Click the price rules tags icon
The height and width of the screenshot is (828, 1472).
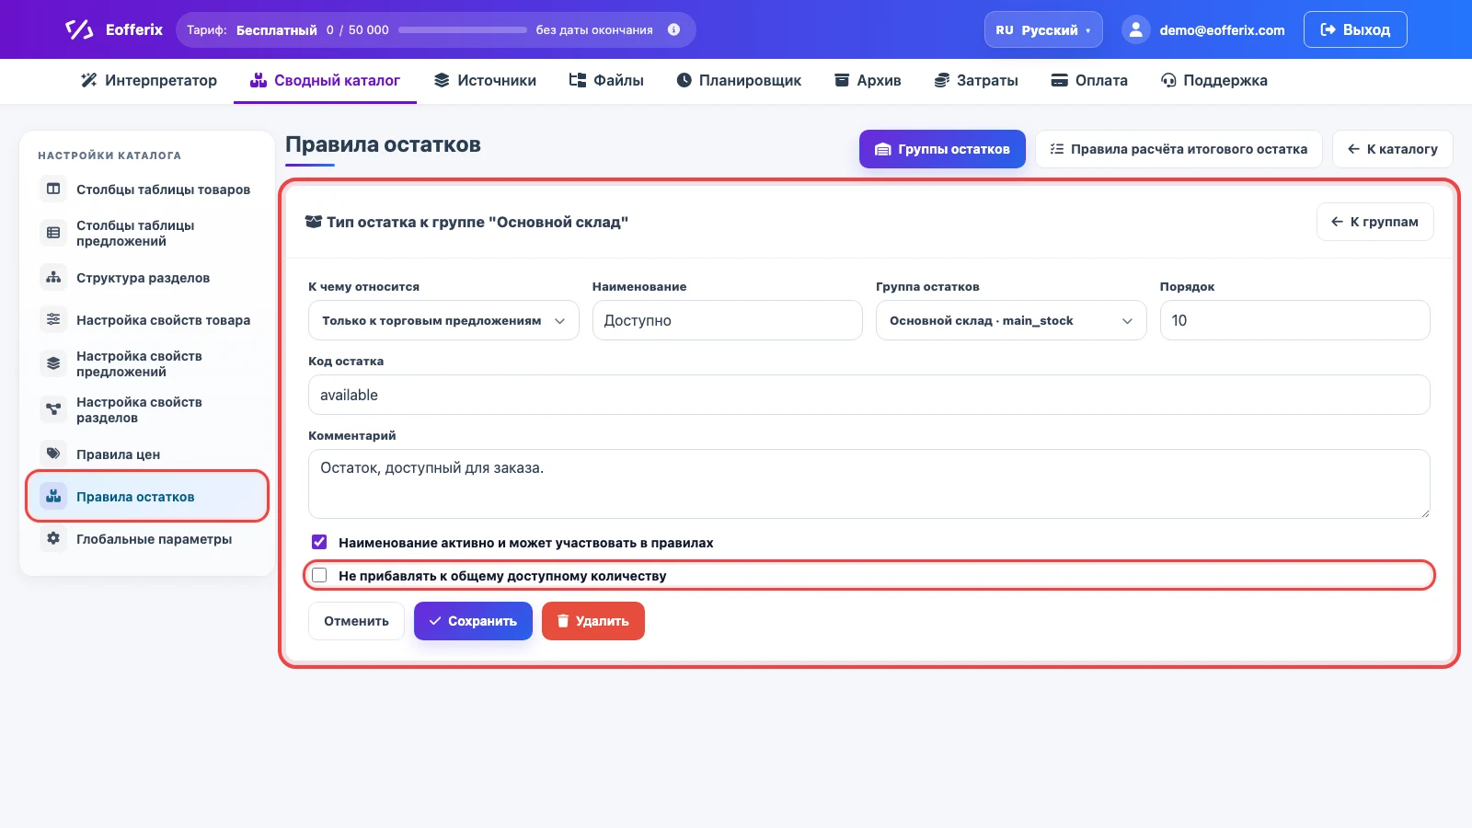[x=53, y=454]
